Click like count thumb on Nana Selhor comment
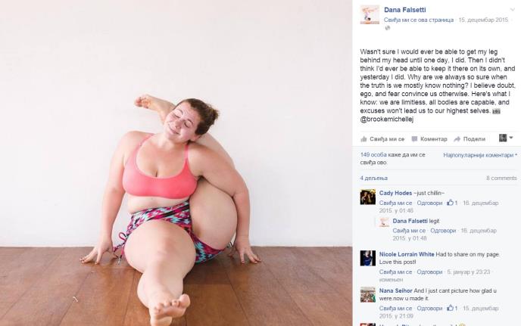The image size is (521, 326). point(452,308)
